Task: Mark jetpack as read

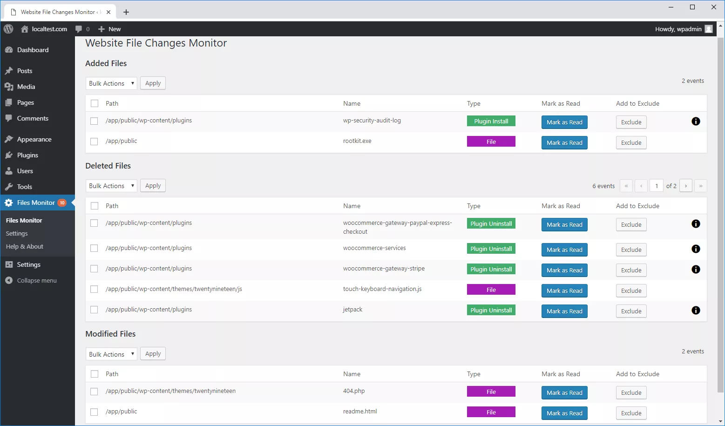Action: [564, 311]
